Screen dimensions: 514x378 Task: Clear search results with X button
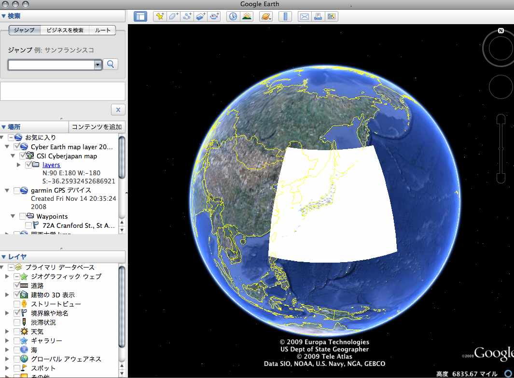(x=118, y=110)
